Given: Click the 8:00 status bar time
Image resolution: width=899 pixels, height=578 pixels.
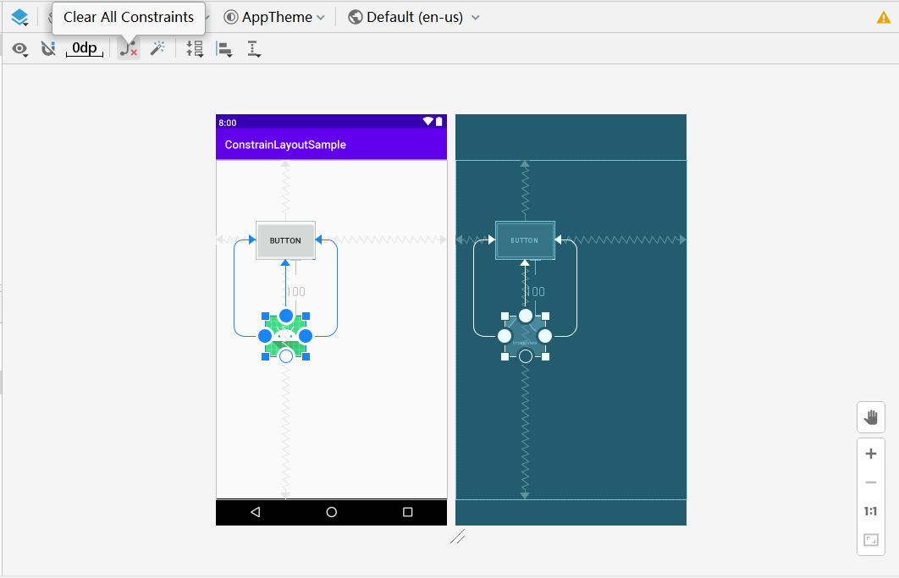Looking at the screenshot, I should click(227, 123).
